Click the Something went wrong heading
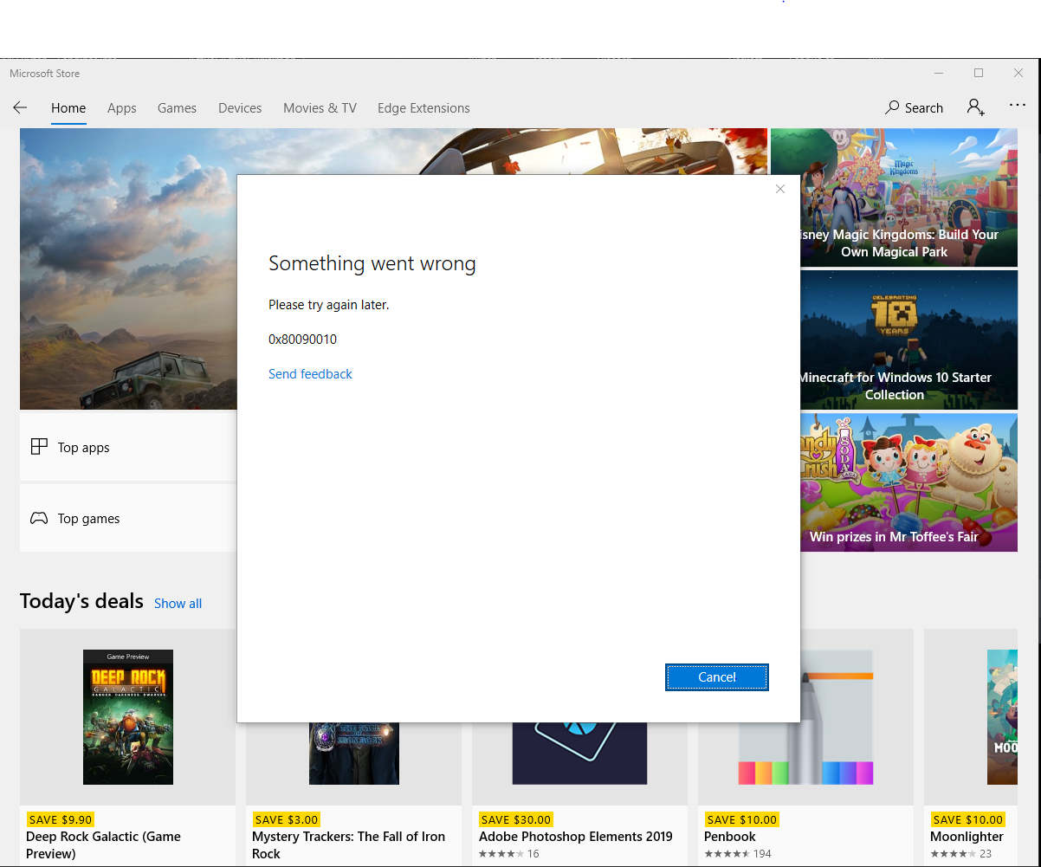Viewport: 1041px width, 867px height. point(372,264)
